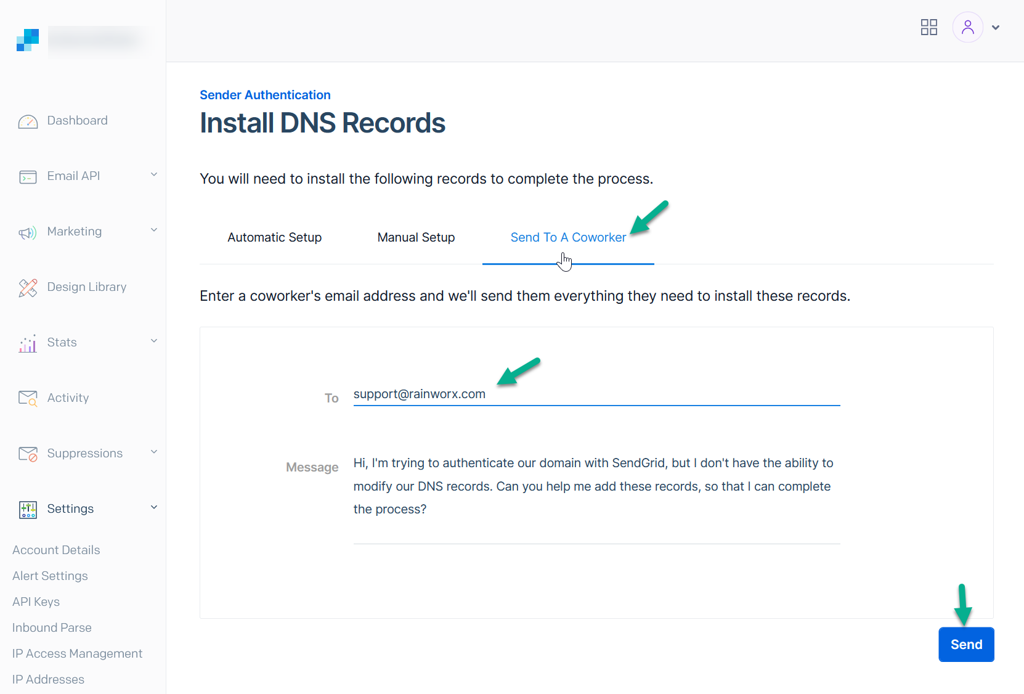Expand the Marketing chevron
Viewport: 1024px width, 694px height.
[154, 230]
